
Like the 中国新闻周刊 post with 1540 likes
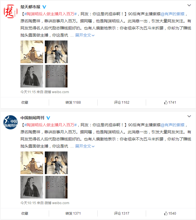click(x=170, y=213)
